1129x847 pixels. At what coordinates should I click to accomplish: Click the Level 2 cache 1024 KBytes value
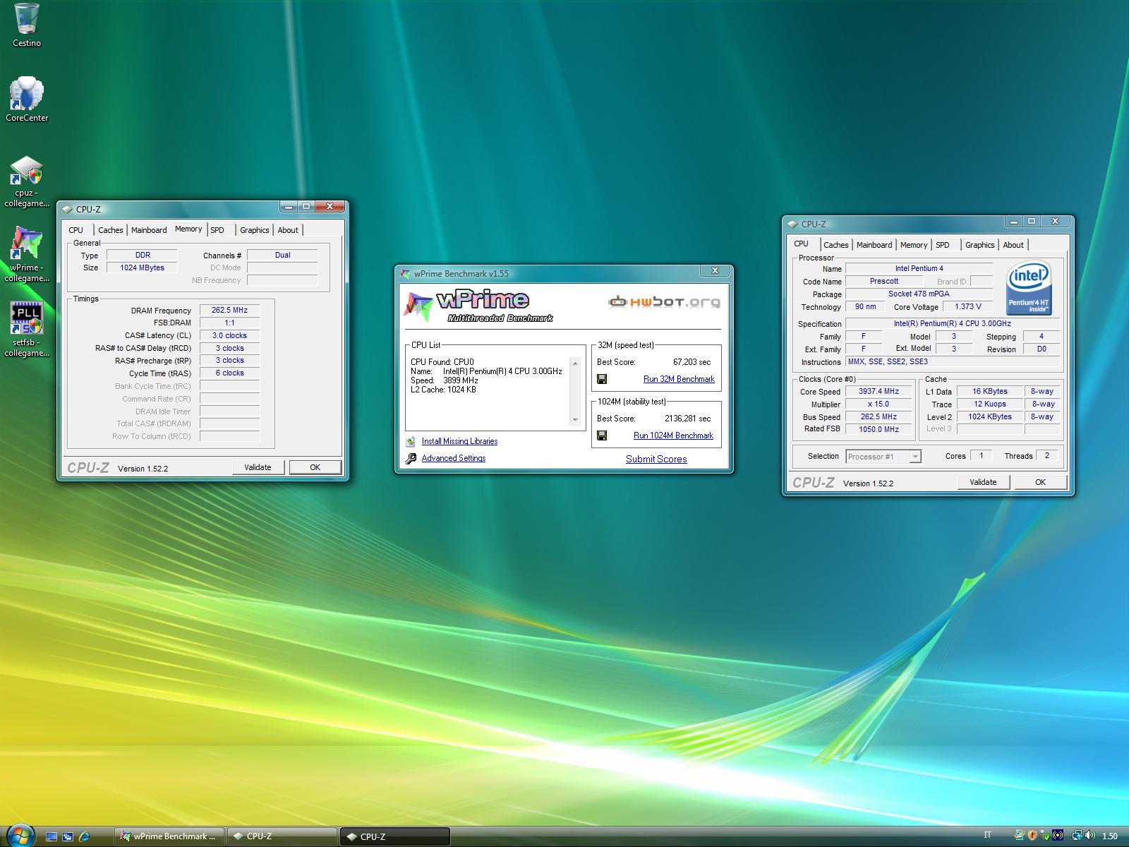(x=990, y=416)
